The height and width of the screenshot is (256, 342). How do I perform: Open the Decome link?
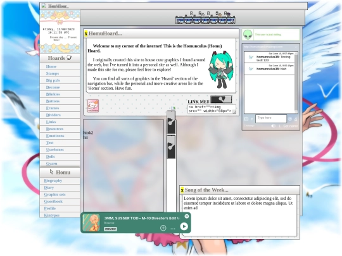point(53,87)
